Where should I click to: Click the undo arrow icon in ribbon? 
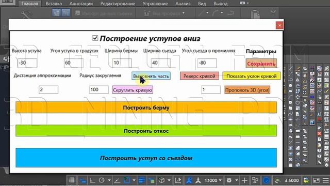[230, 13]
